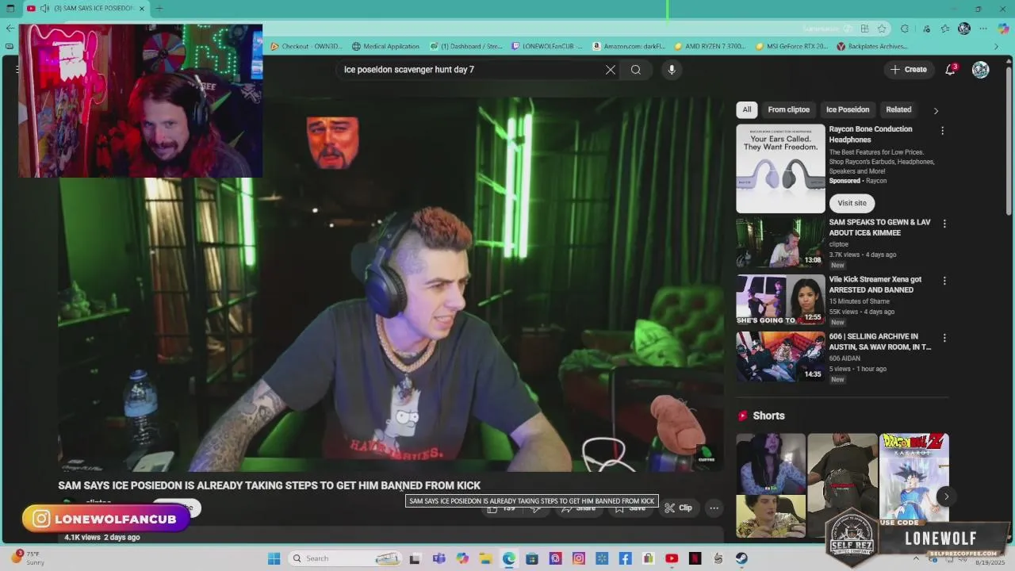Open Edge profile picture

coord(964,29)
